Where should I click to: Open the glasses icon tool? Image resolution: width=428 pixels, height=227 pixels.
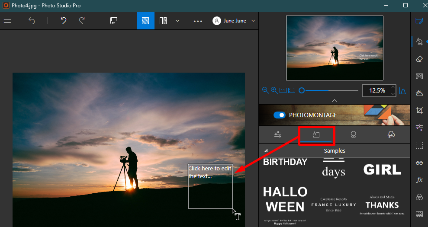[419, 163]
